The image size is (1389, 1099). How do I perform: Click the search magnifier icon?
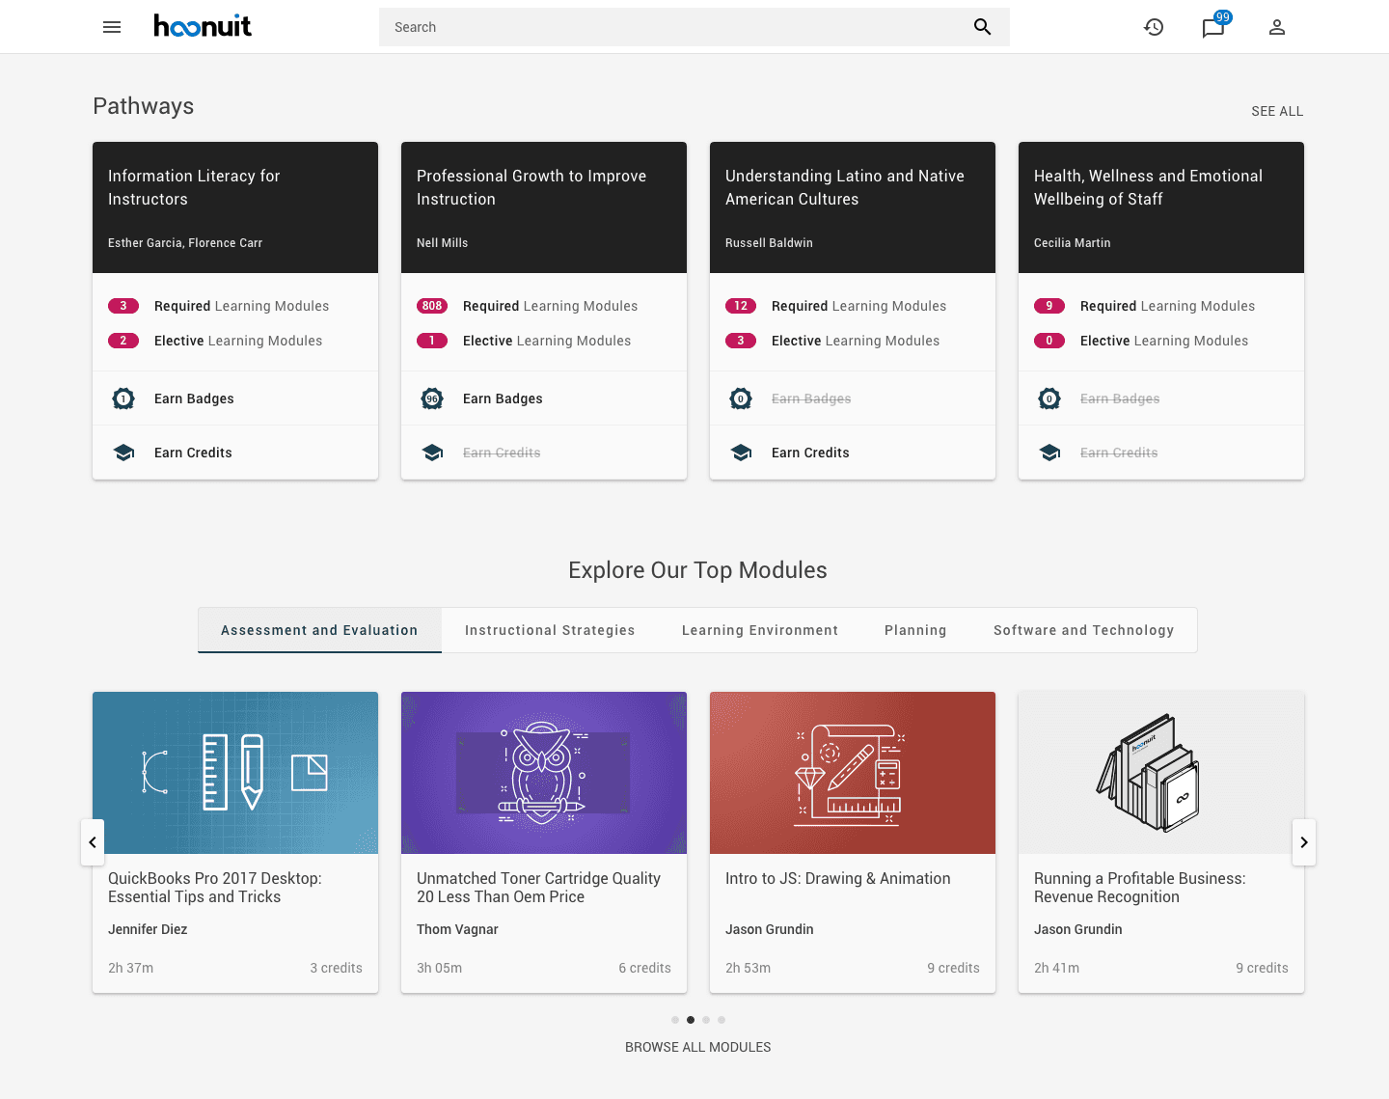[x=983, y=27]
